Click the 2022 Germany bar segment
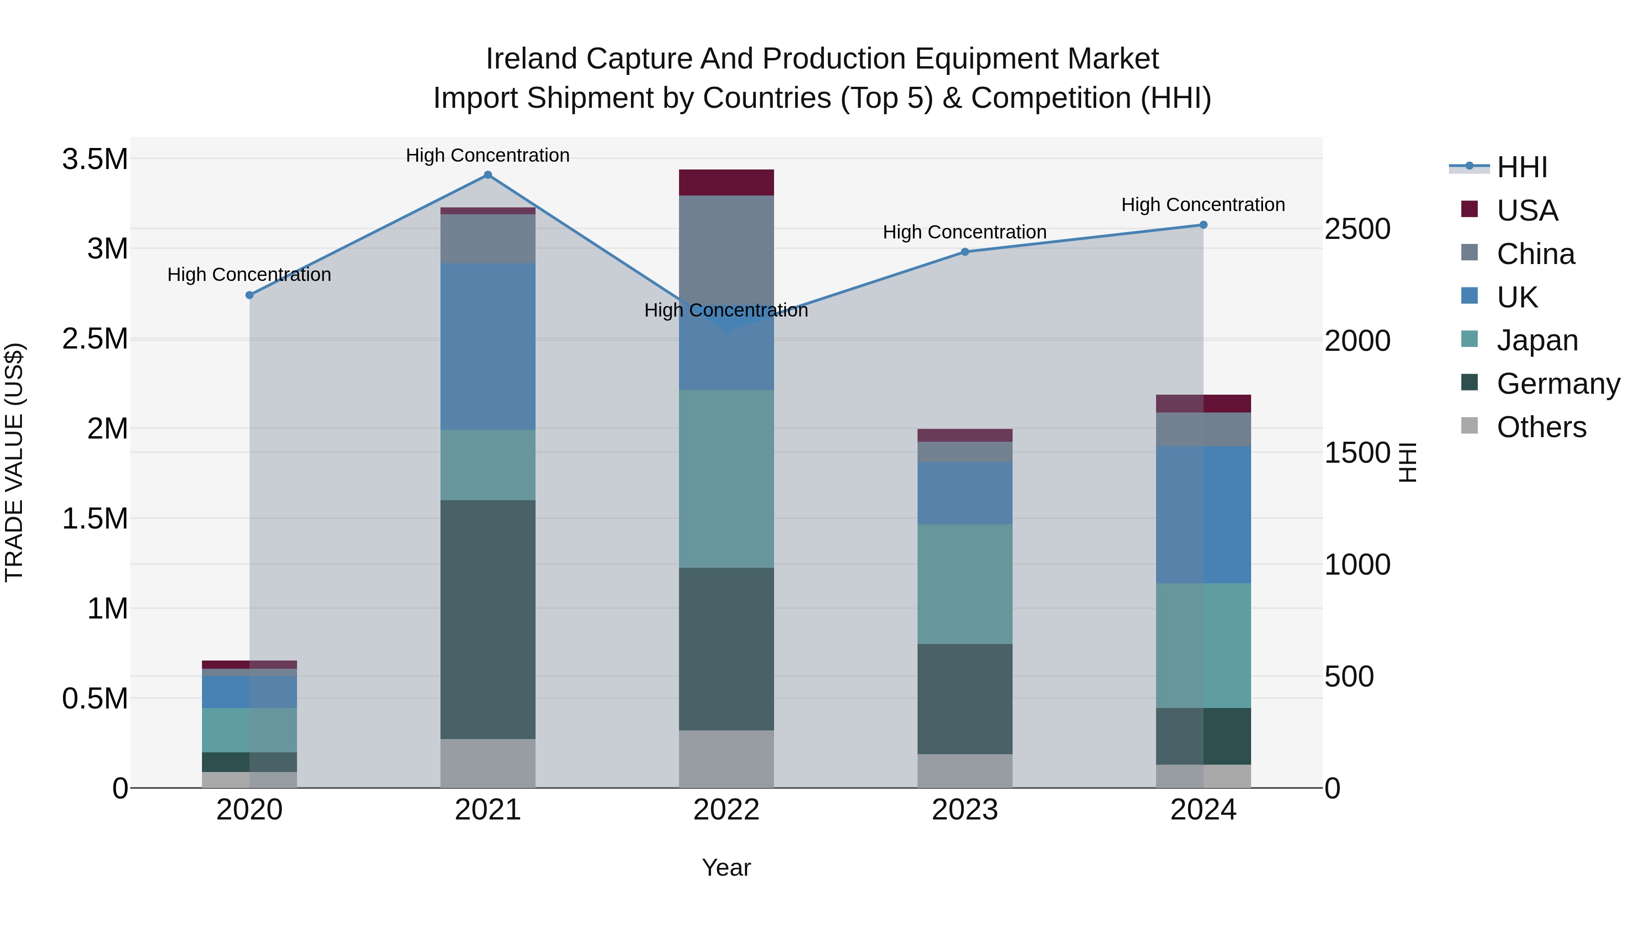This screenshot has height=925, width=1645. (x=726, y=649)
